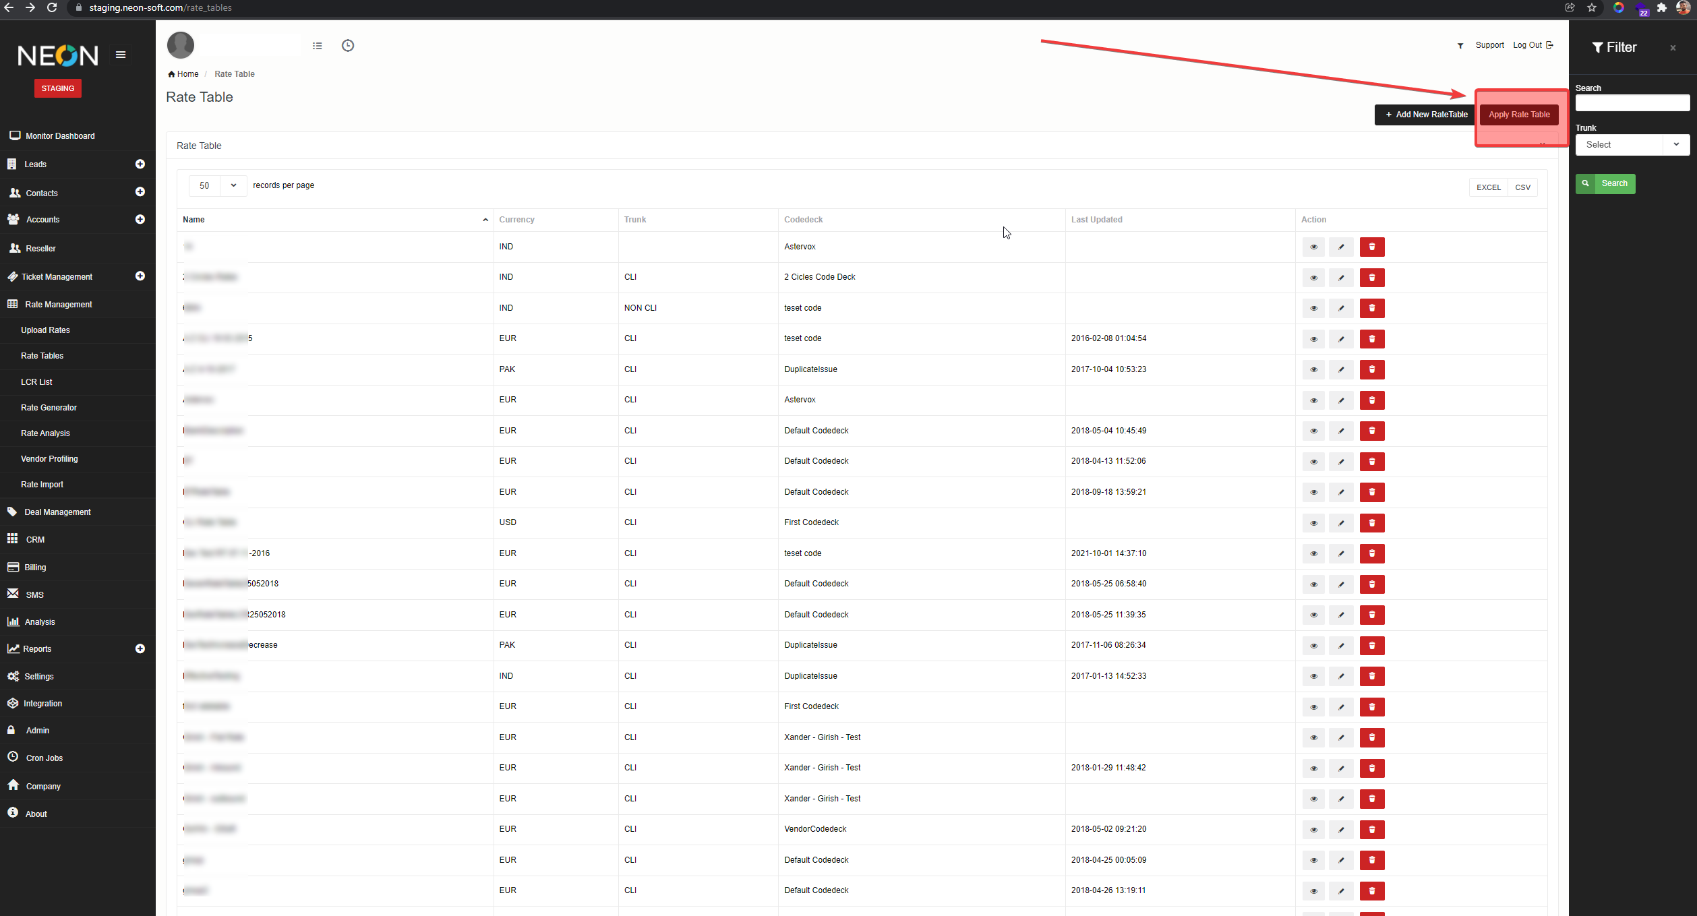Viewport: 1697px width, 916px height.
Task: Click the green Search button
Action: point(1605,183)
